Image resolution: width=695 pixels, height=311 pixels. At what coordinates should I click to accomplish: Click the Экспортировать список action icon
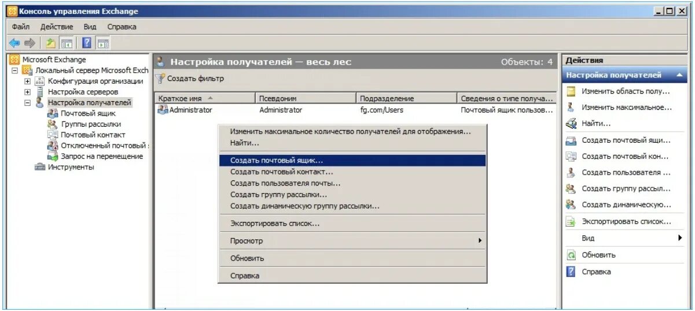[571, 221]
